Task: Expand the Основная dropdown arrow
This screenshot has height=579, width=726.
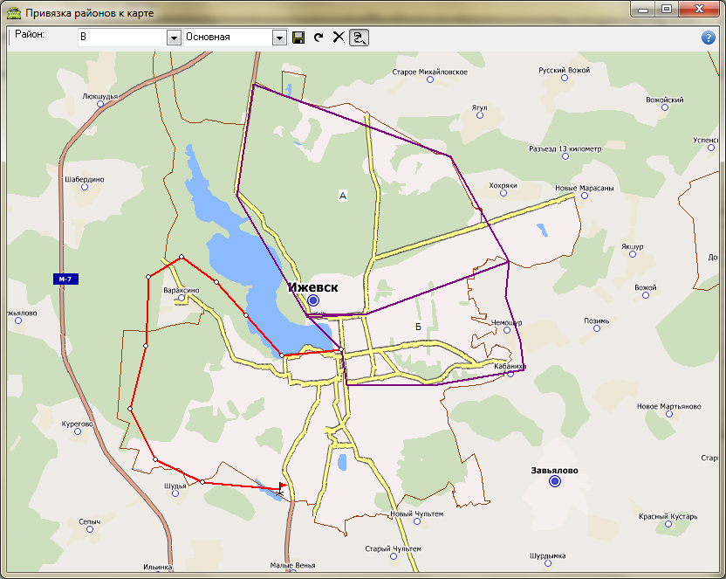Action: [x=279, y=38]
